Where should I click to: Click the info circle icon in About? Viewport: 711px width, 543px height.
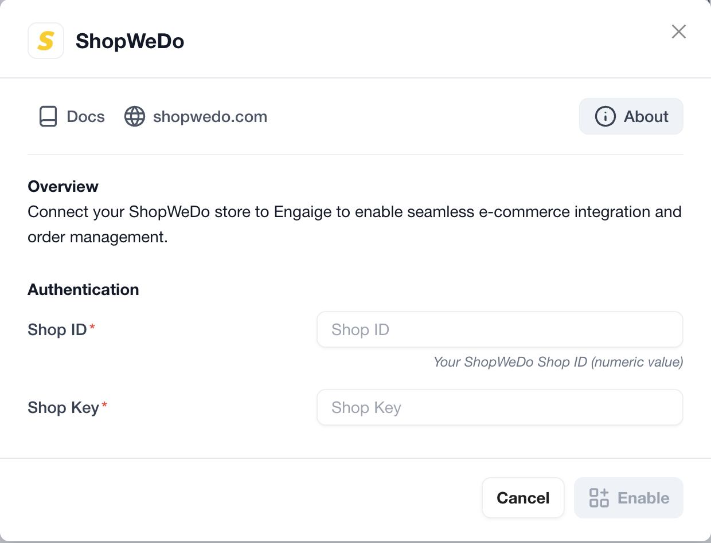(605, 116)
